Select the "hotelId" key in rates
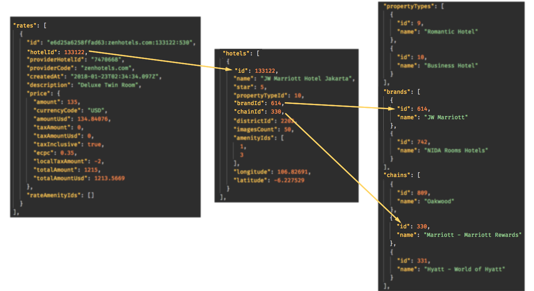 [x=43, y=52]
